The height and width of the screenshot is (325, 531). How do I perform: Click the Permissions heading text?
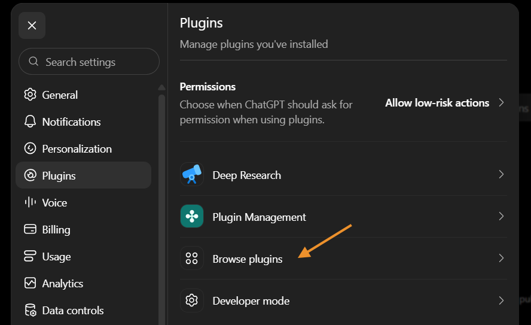pyautogui.click(x=207, y=87)
